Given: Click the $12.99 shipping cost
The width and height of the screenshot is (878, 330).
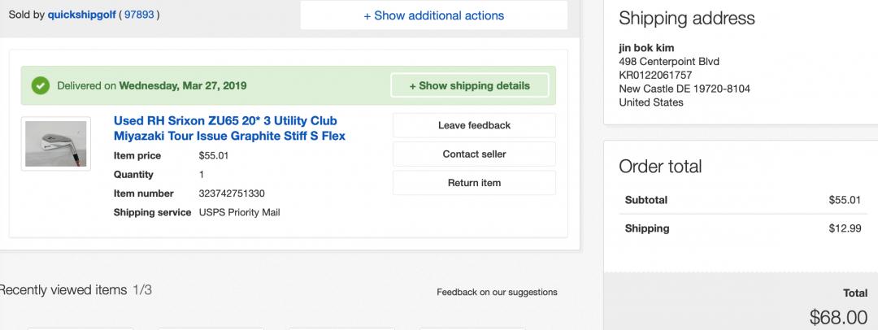Looking at the screenshot, I should pyautogui.click(x=844, y=228).
